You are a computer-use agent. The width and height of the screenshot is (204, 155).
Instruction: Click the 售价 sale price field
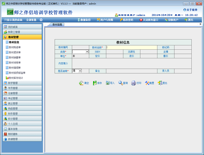click(183, 56)
